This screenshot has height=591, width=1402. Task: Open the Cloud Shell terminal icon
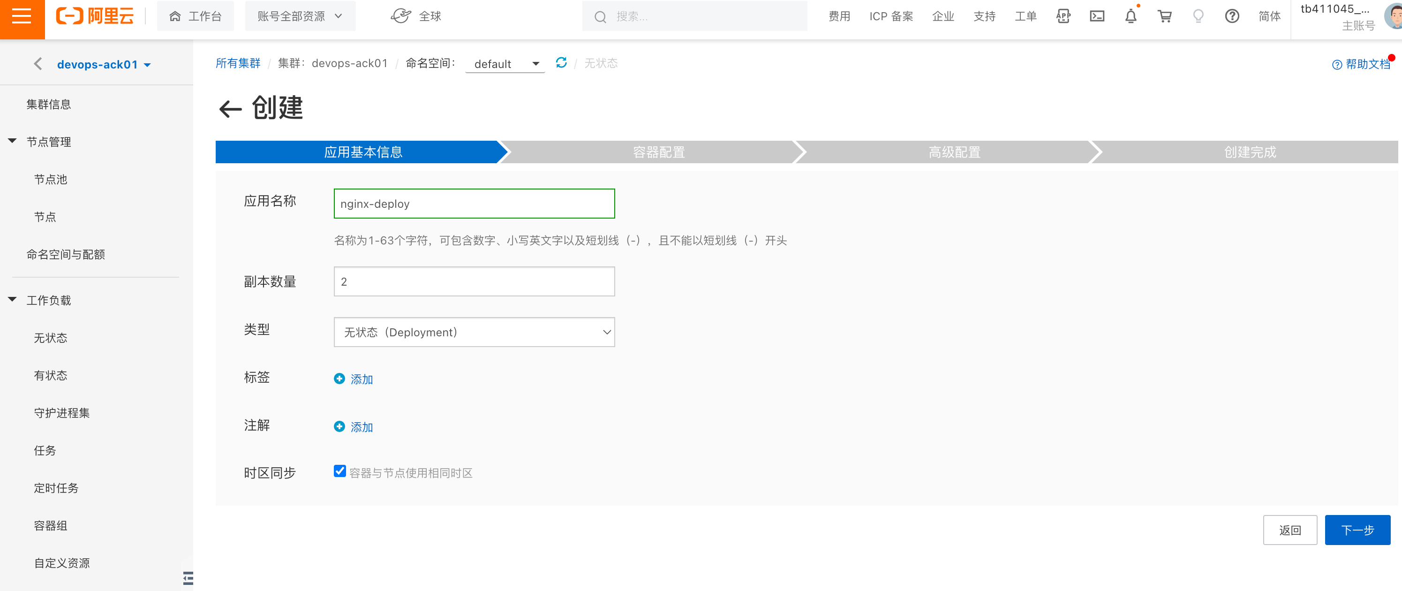(1097, 16)
